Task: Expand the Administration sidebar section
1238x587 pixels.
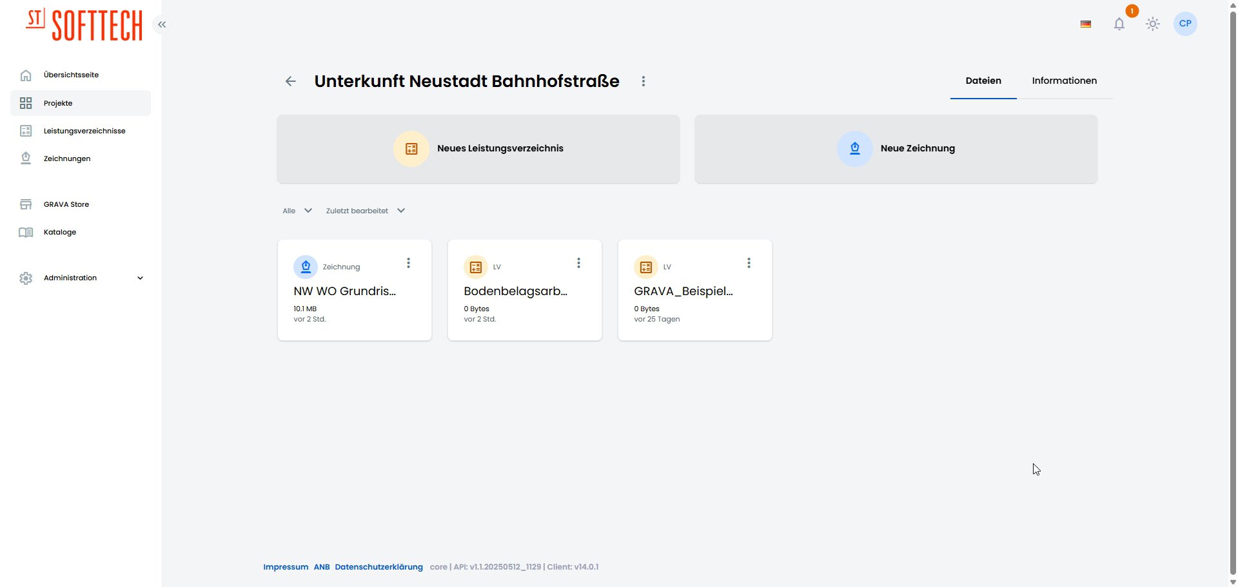Action: pos(81,278)
